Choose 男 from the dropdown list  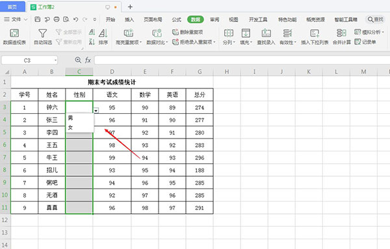click(80, 118)
